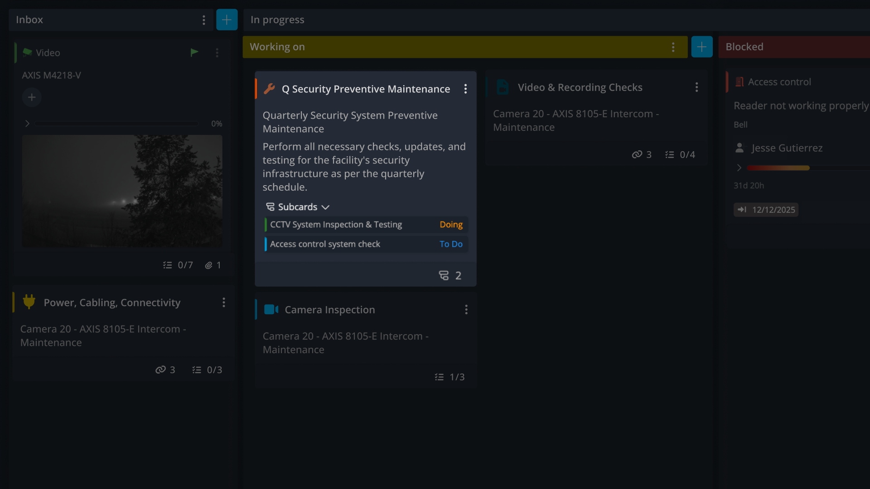Image resolution: width=870 pixels, height=489 pixels.
Task: Expand the Video card progress chevron
Action: (27, 123)
